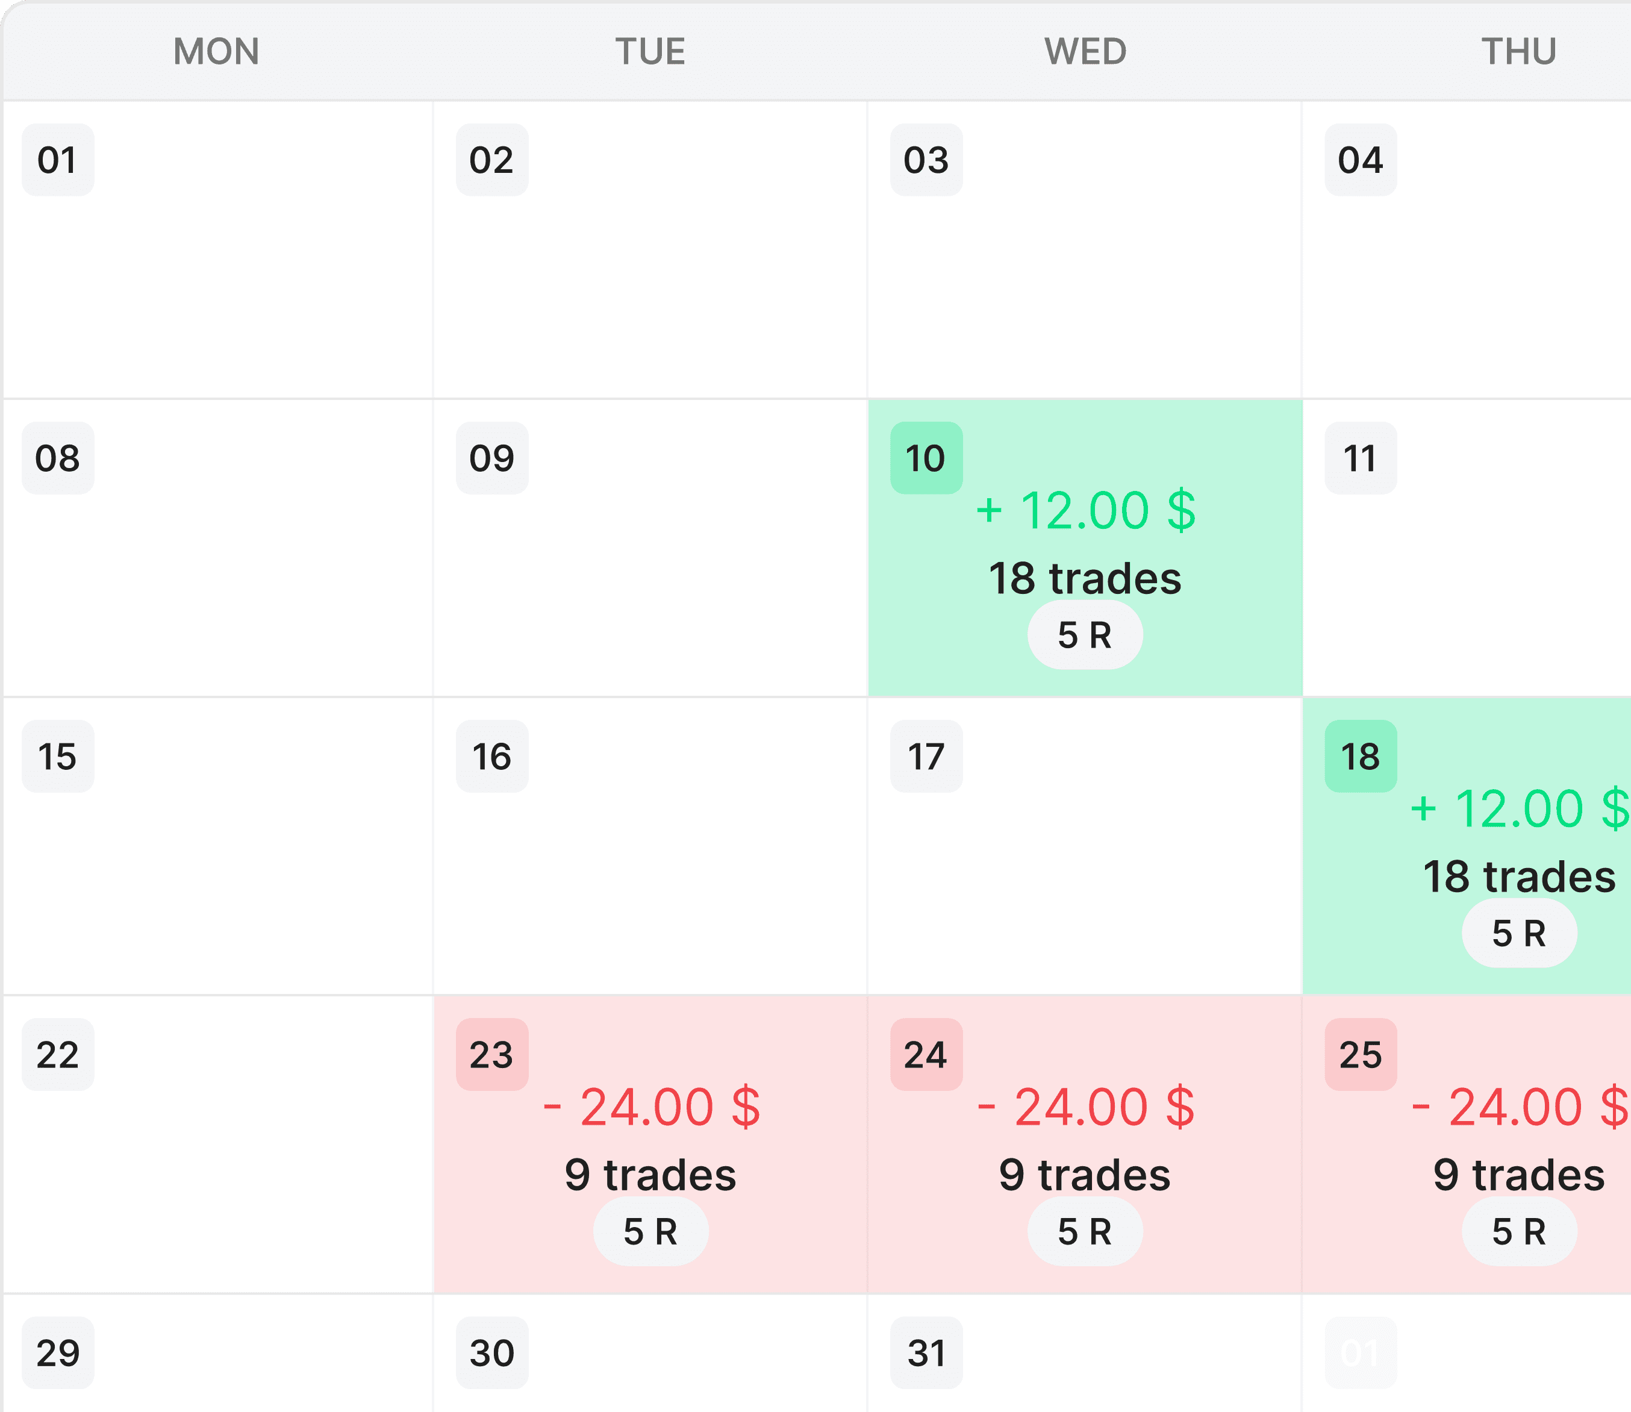The image size is (1631, 1412).
Task: Click the +12.00 $ profit on day 10
Action: click(x=1085, y=511)
